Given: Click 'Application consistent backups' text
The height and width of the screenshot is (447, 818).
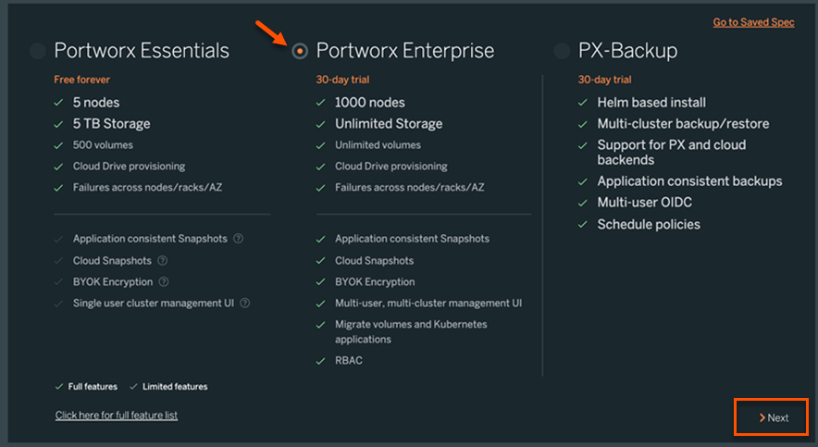Looking at the screenshot, I should 689,181.
